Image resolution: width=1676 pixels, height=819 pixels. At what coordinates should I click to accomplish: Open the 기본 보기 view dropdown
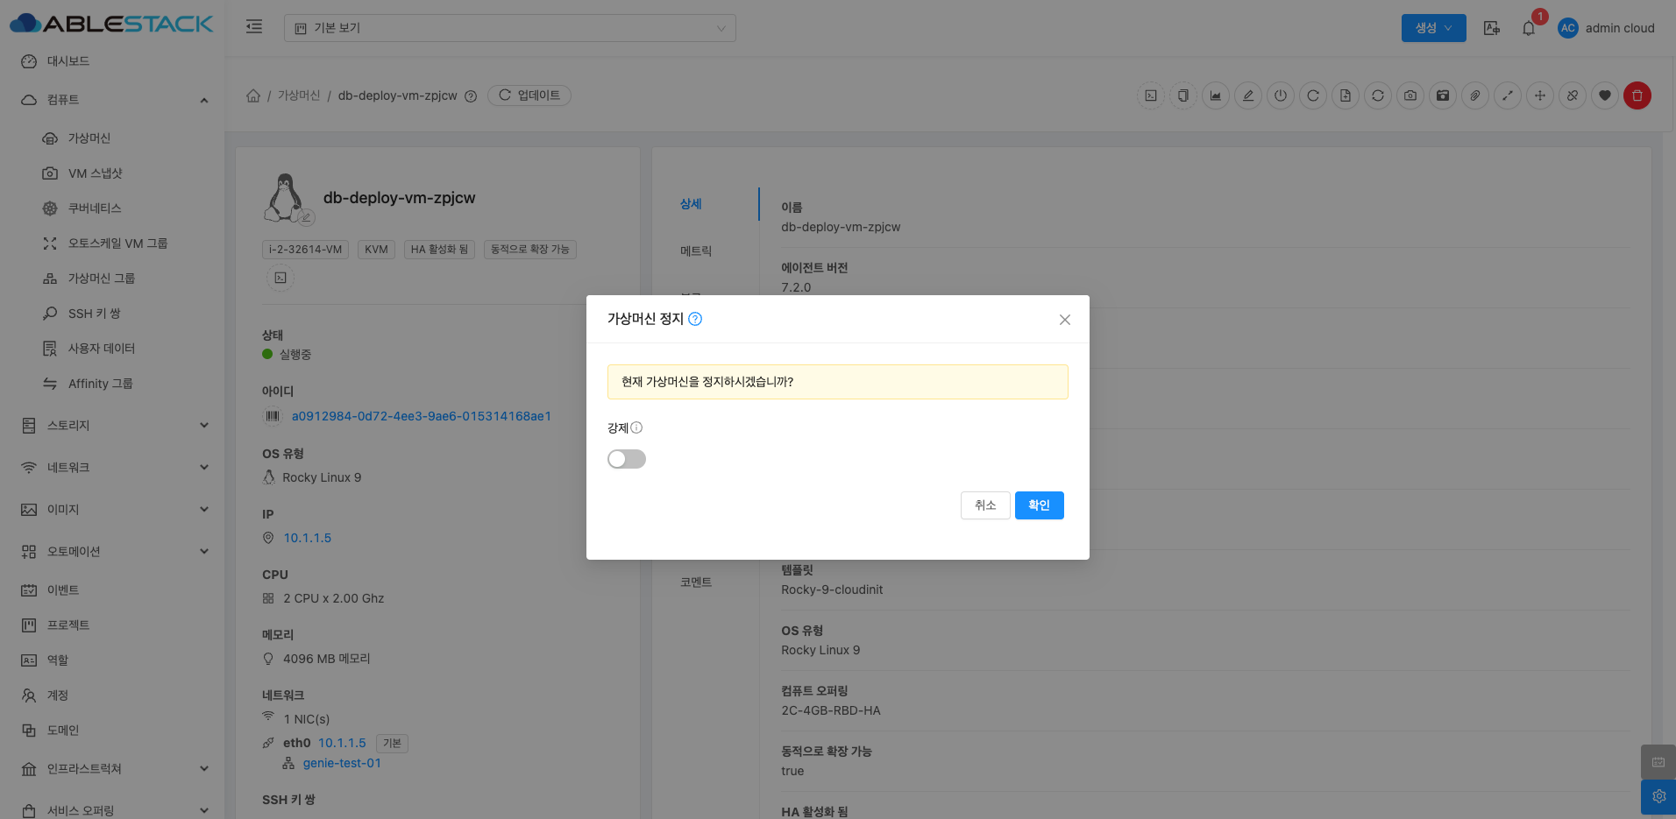(x=509, y=28)
